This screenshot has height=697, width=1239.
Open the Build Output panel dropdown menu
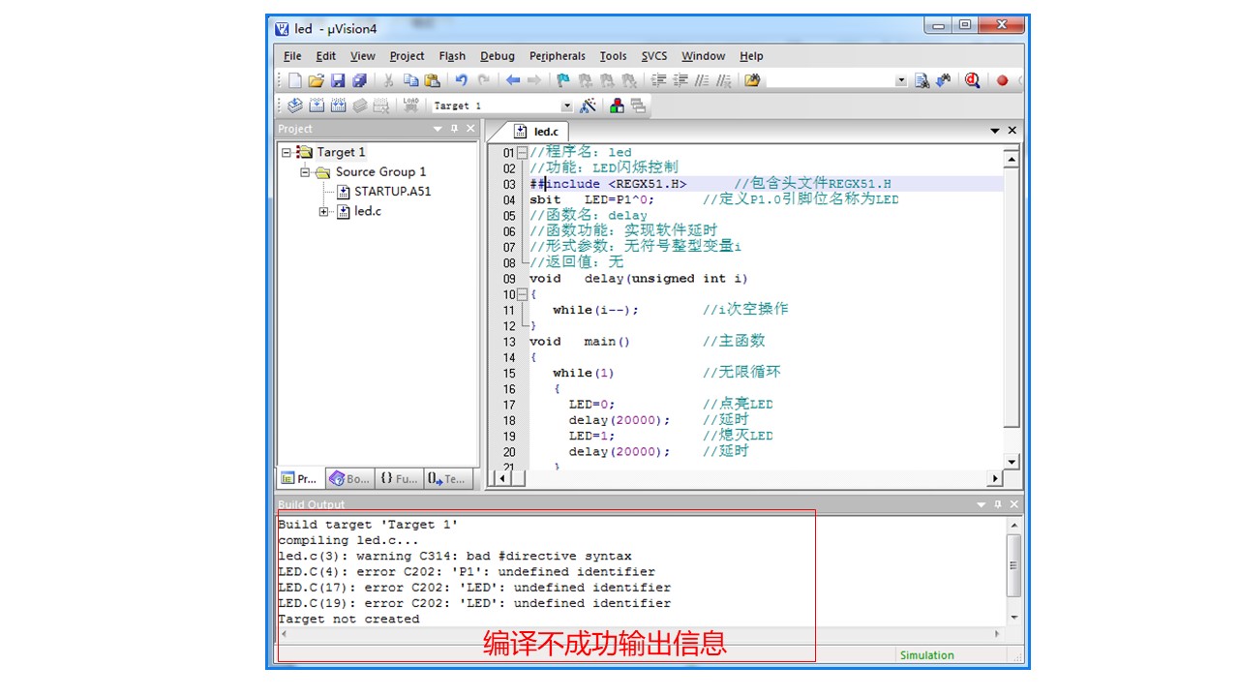(982, 504)
